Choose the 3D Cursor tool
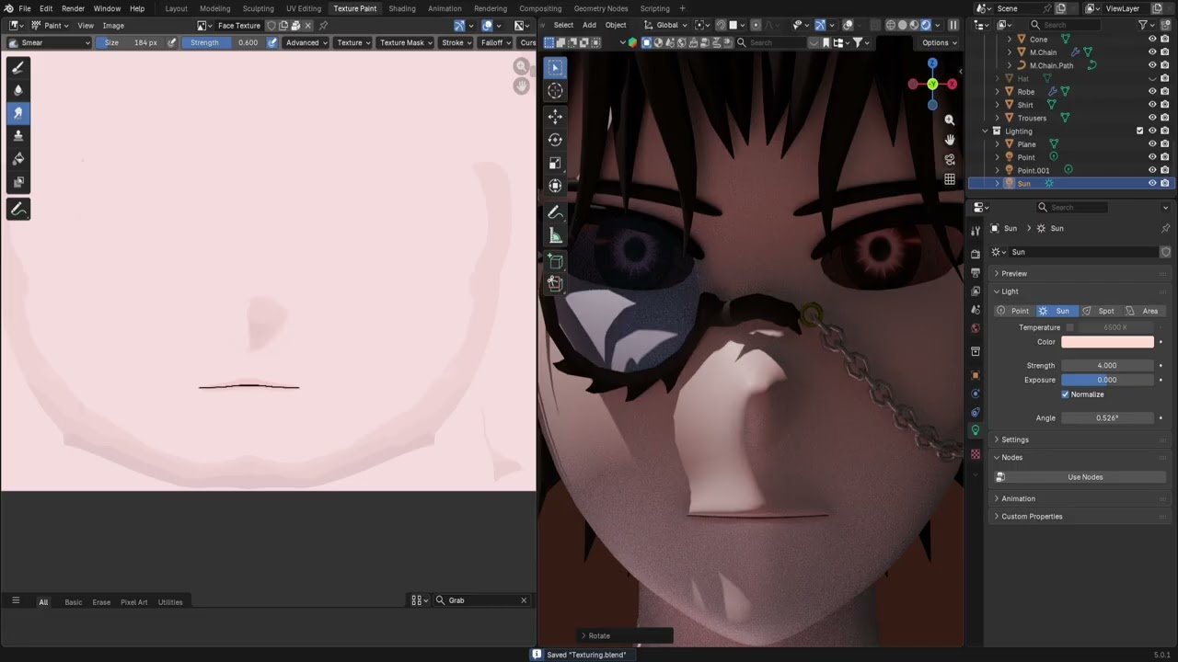 click(x=555, y=90)
